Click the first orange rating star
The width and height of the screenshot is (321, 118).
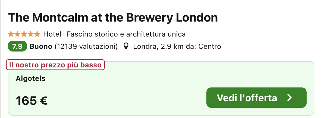click(11, 34)
